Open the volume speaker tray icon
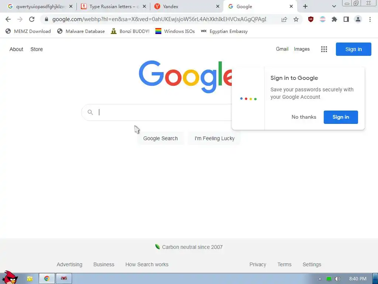The width and height of the screenshot is (378, 284). tap(338, 279)
